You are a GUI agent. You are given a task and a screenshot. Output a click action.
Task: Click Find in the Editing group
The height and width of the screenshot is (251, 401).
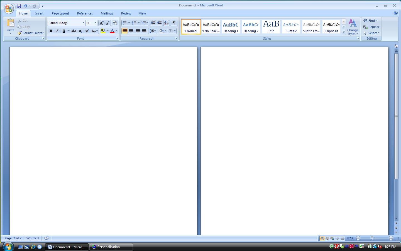370,21
